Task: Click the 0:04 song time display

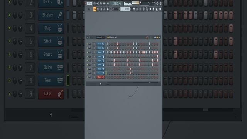Action: click(x=117, y=3)
